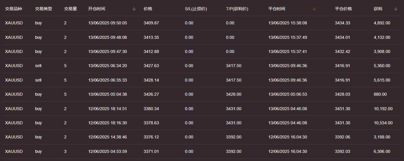Click buy type in 880.00 row
The width and height of the screenshot is (404, 161).
coord(39,94)
